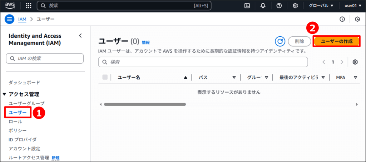Click the ユーザーの作成 button
Viewport: 366px width, 162px height.
click(x=336, y=41)
